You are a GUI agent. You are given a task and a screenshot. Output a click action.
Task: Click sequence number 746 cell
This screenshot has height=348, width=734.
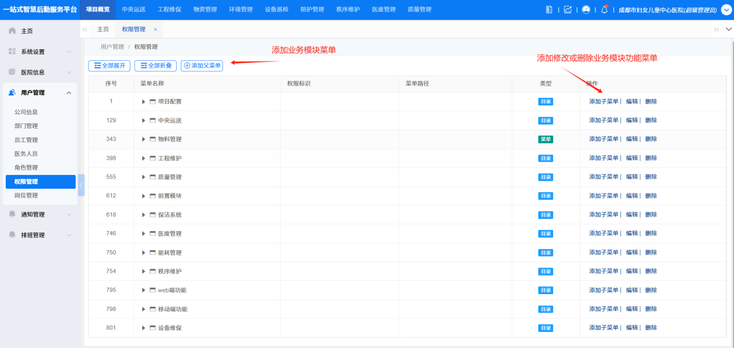tap(111, 234)
